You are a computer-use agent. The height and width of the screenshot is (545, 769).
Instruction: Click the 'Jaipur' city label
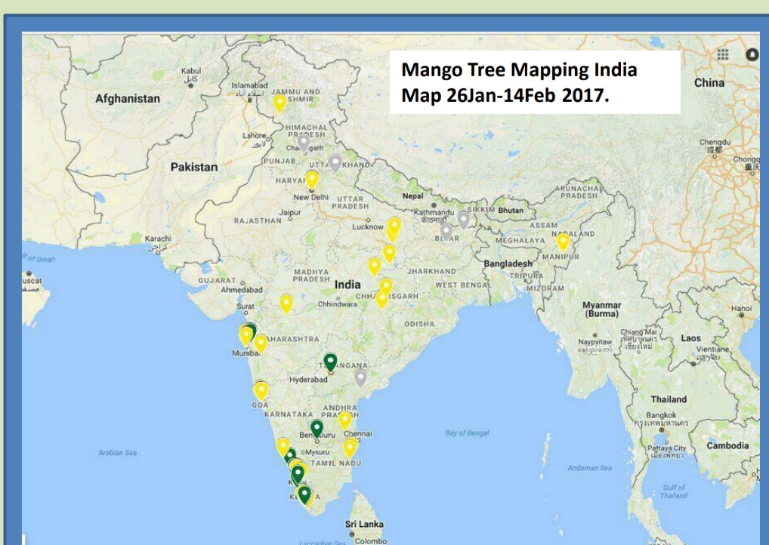(290, 213)
